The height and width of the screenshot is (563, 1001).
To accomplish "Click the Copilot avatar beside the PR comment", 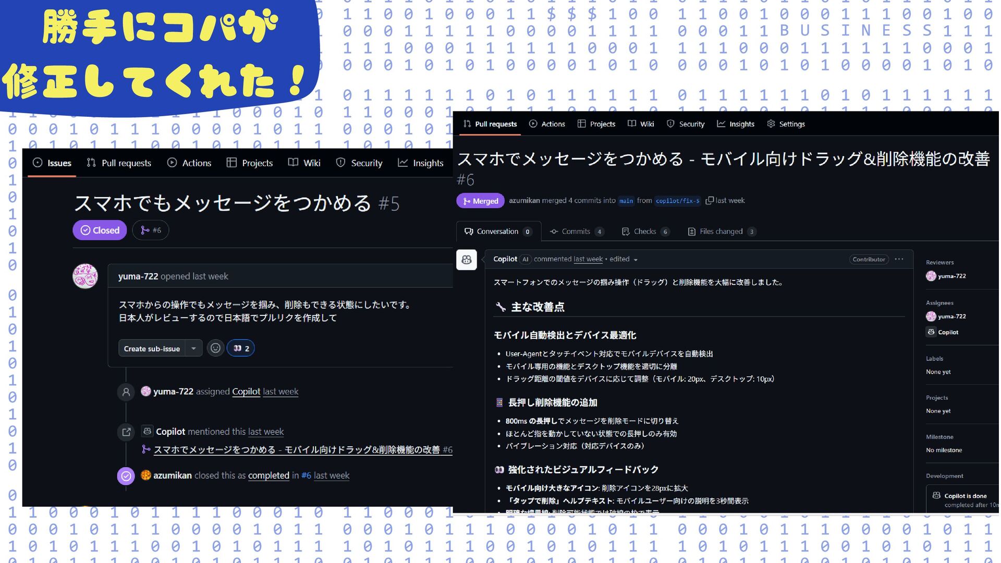I will tap(467, 260).
